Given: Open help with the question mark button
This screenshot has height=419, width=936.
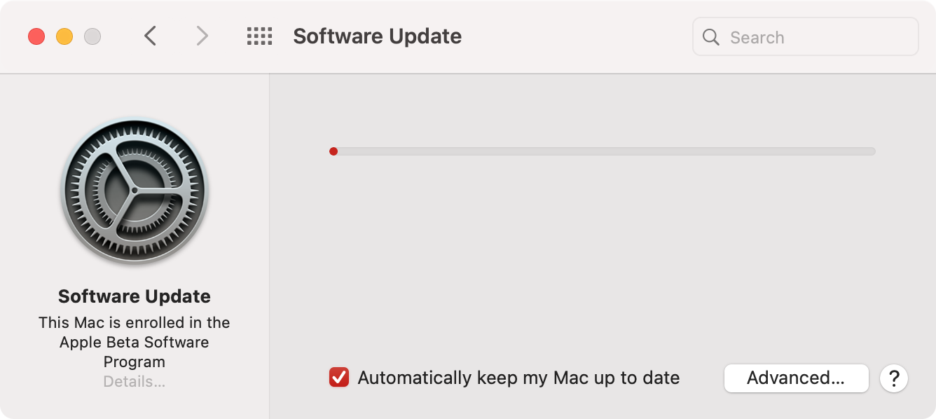Looking at the screenshot, I should (x=894, y=378).
